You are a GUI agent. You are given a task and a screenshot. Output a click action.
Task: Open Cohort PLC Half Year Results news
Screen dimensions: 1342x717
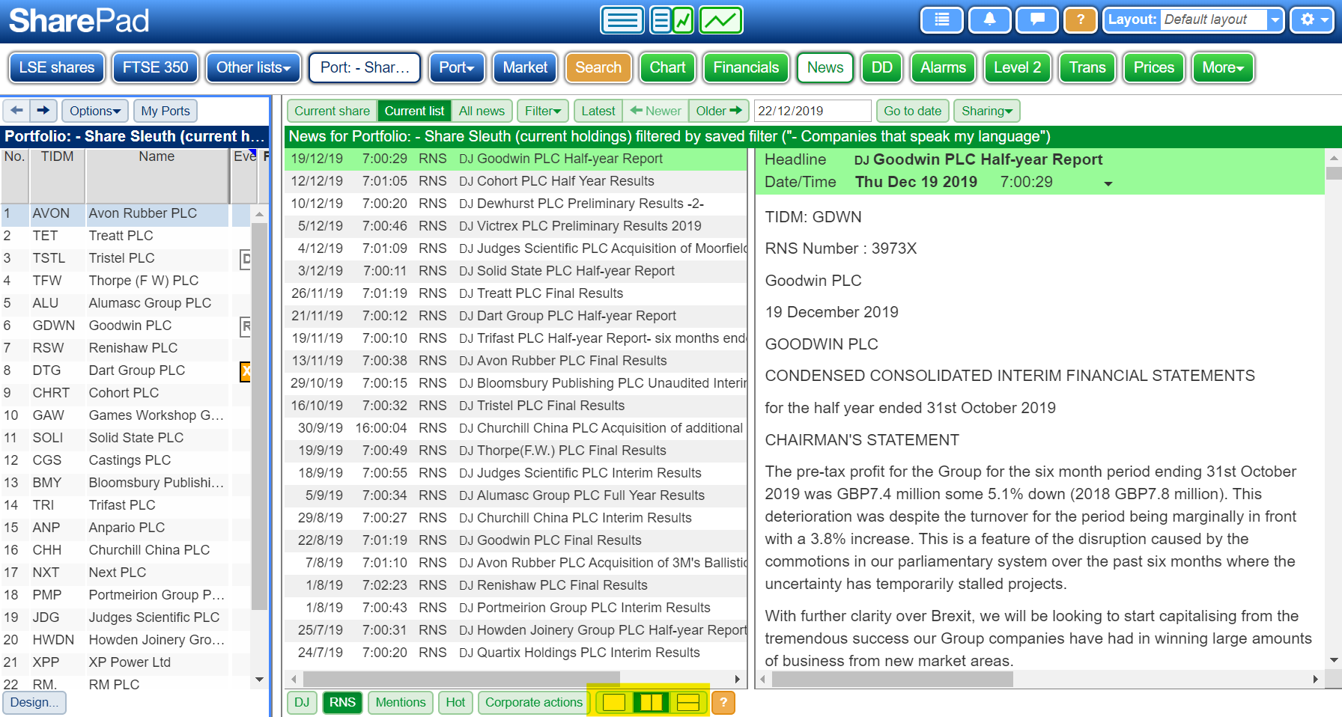[x=515, y=181]
